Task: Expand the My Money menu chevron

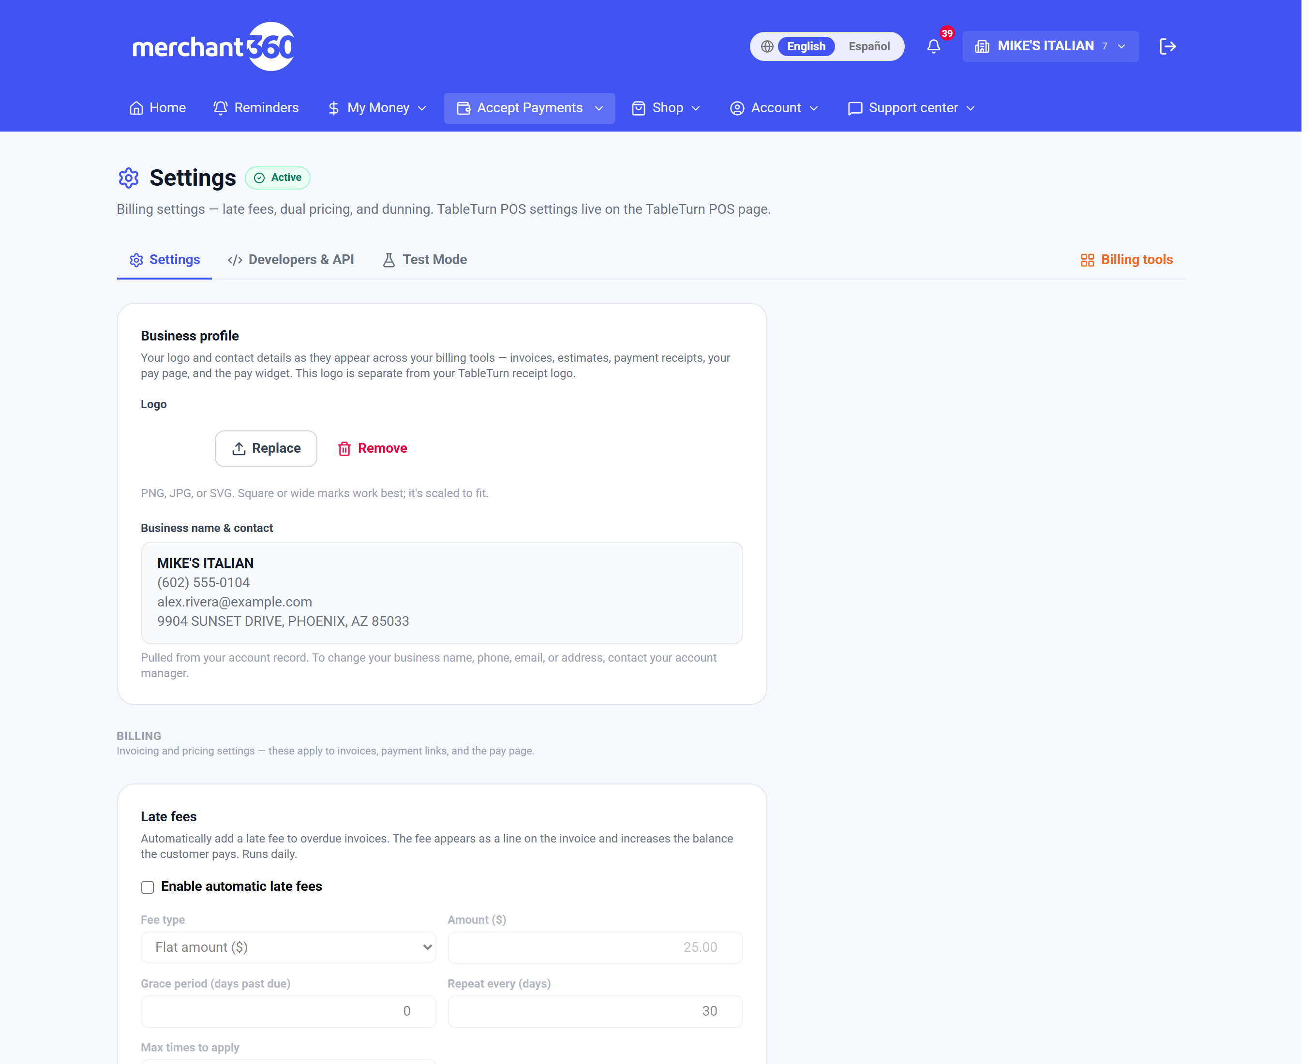Action: tap(422, 108)
